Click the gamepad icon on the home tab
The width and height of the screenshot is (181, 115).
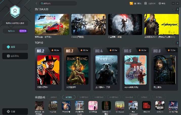pos(8,47)
